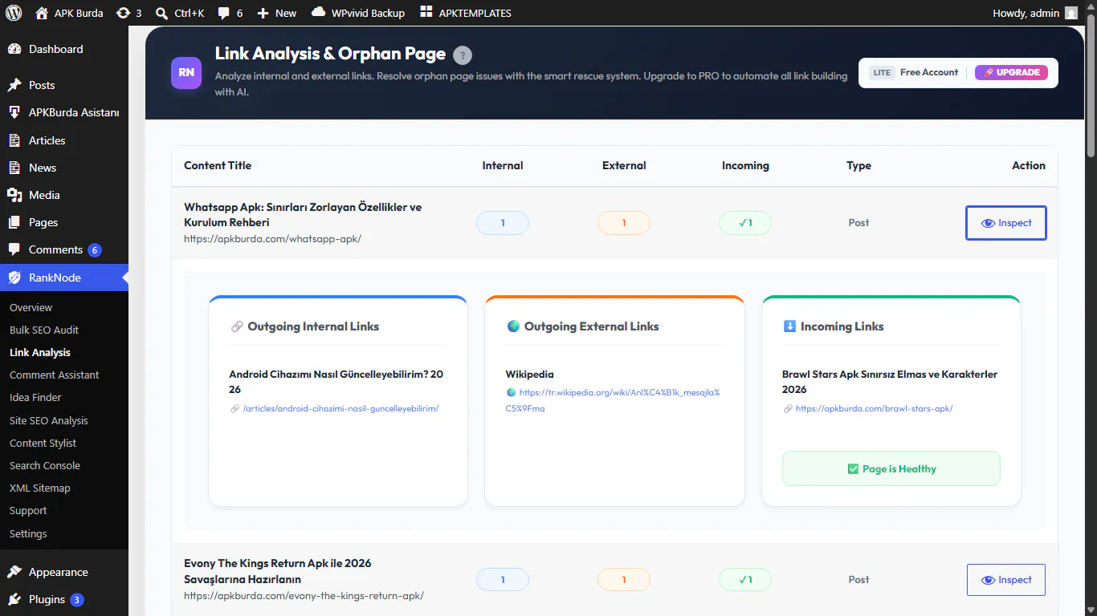This screenshot has height=616, width=1097.
Task: Click the Content Title column header
Action: coord(218,165)
